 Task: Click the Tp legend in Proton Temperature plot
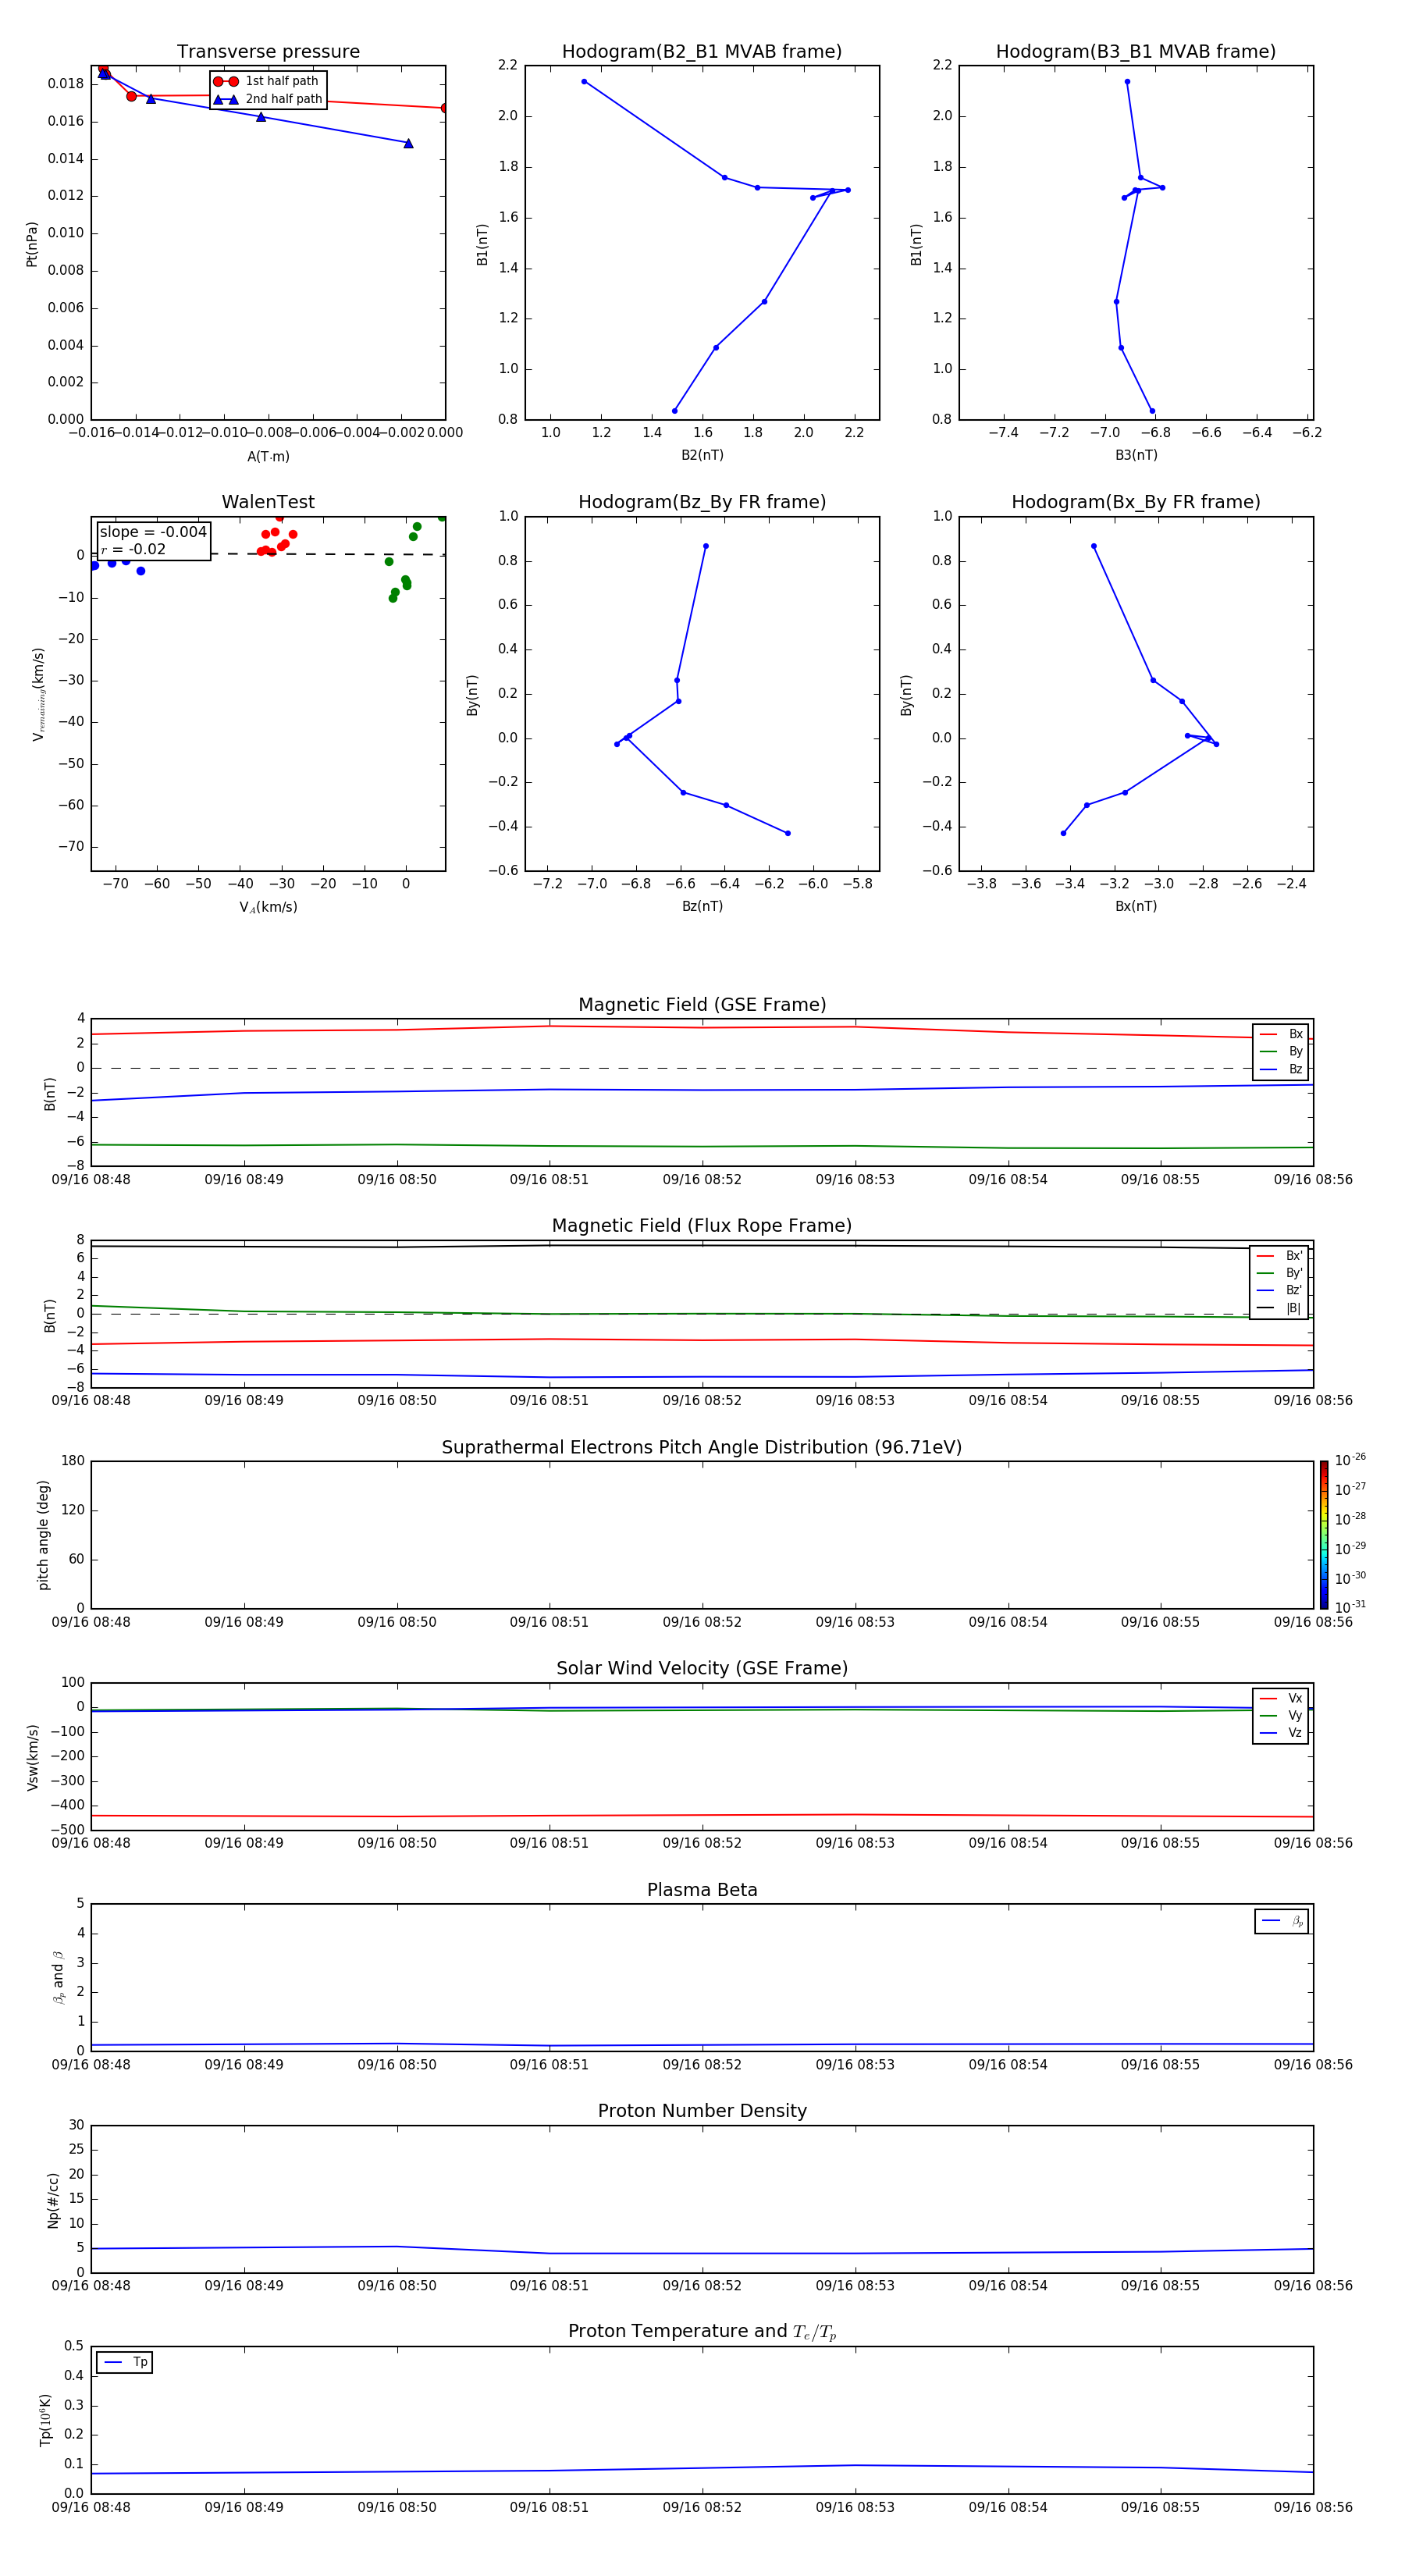pos(125,2362)
